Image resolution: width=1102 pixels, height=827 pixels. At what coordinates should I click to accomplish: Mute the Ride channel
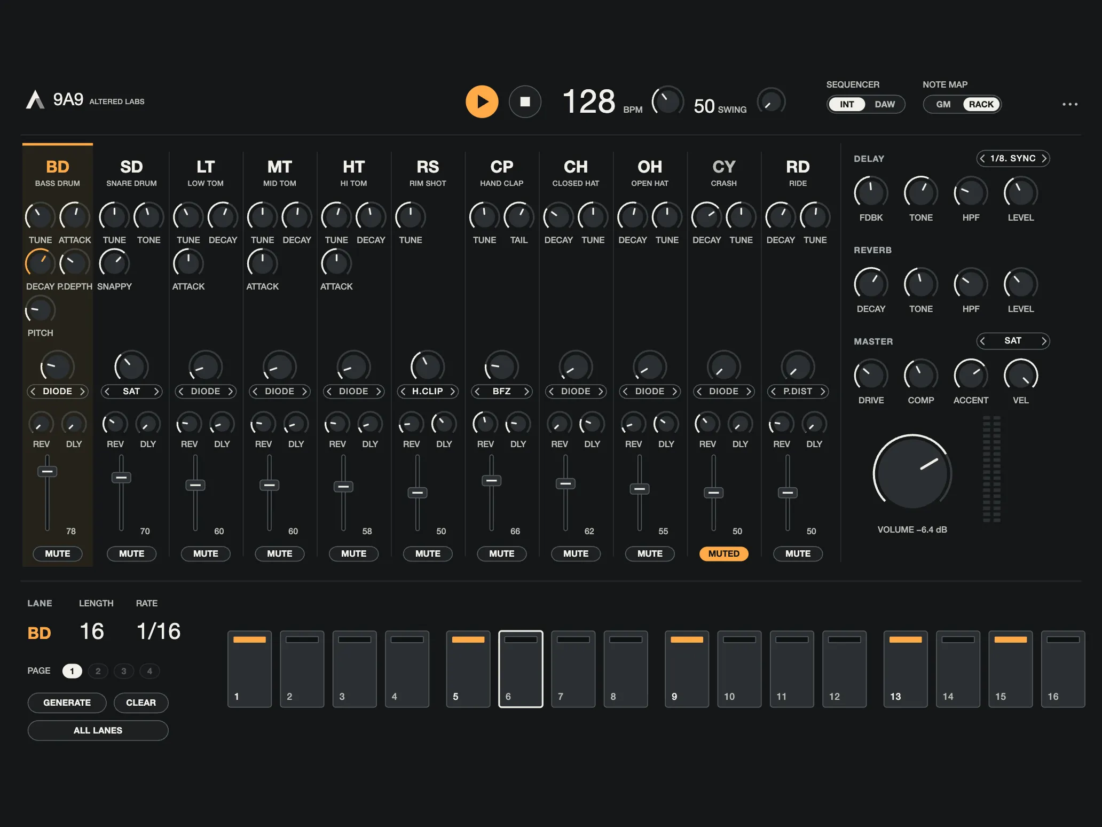[798, 553]
